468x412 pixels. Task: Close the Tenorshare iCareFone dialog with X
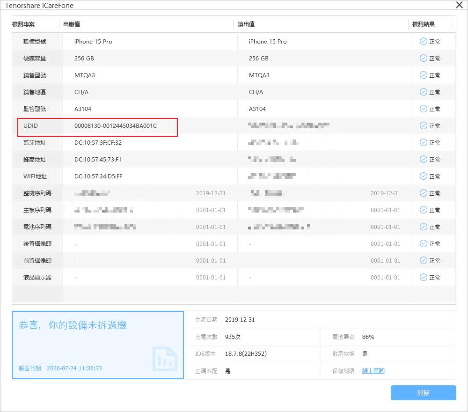pyautogui.click(x=460, y=5)
